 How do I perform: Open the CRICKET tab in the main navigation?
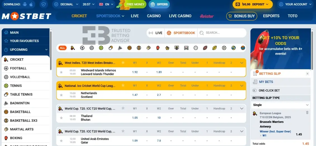click(x=79, y=16)
